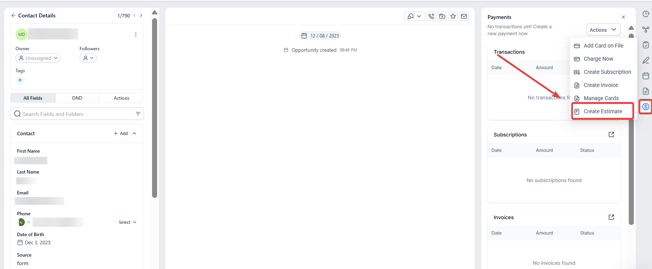Click the Subscriptions Status column header
Viewport: 652px width, 269px height.
587,150
